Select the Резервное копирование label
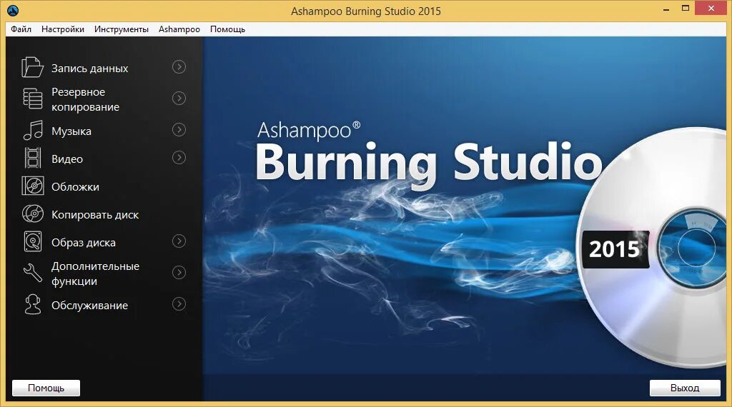The width and height of the screenshot is (732, 407). click(86, 99)
